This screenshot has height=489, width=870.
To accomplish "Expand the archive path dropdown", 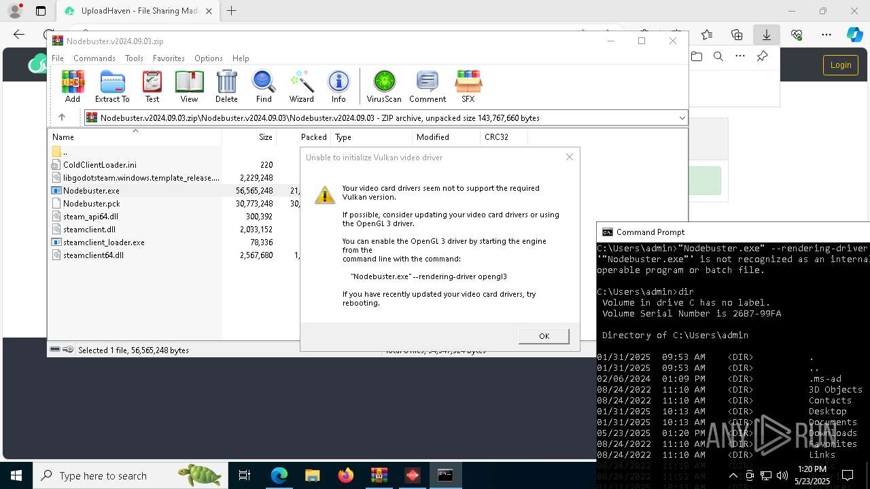I will (x=682, y=118).
